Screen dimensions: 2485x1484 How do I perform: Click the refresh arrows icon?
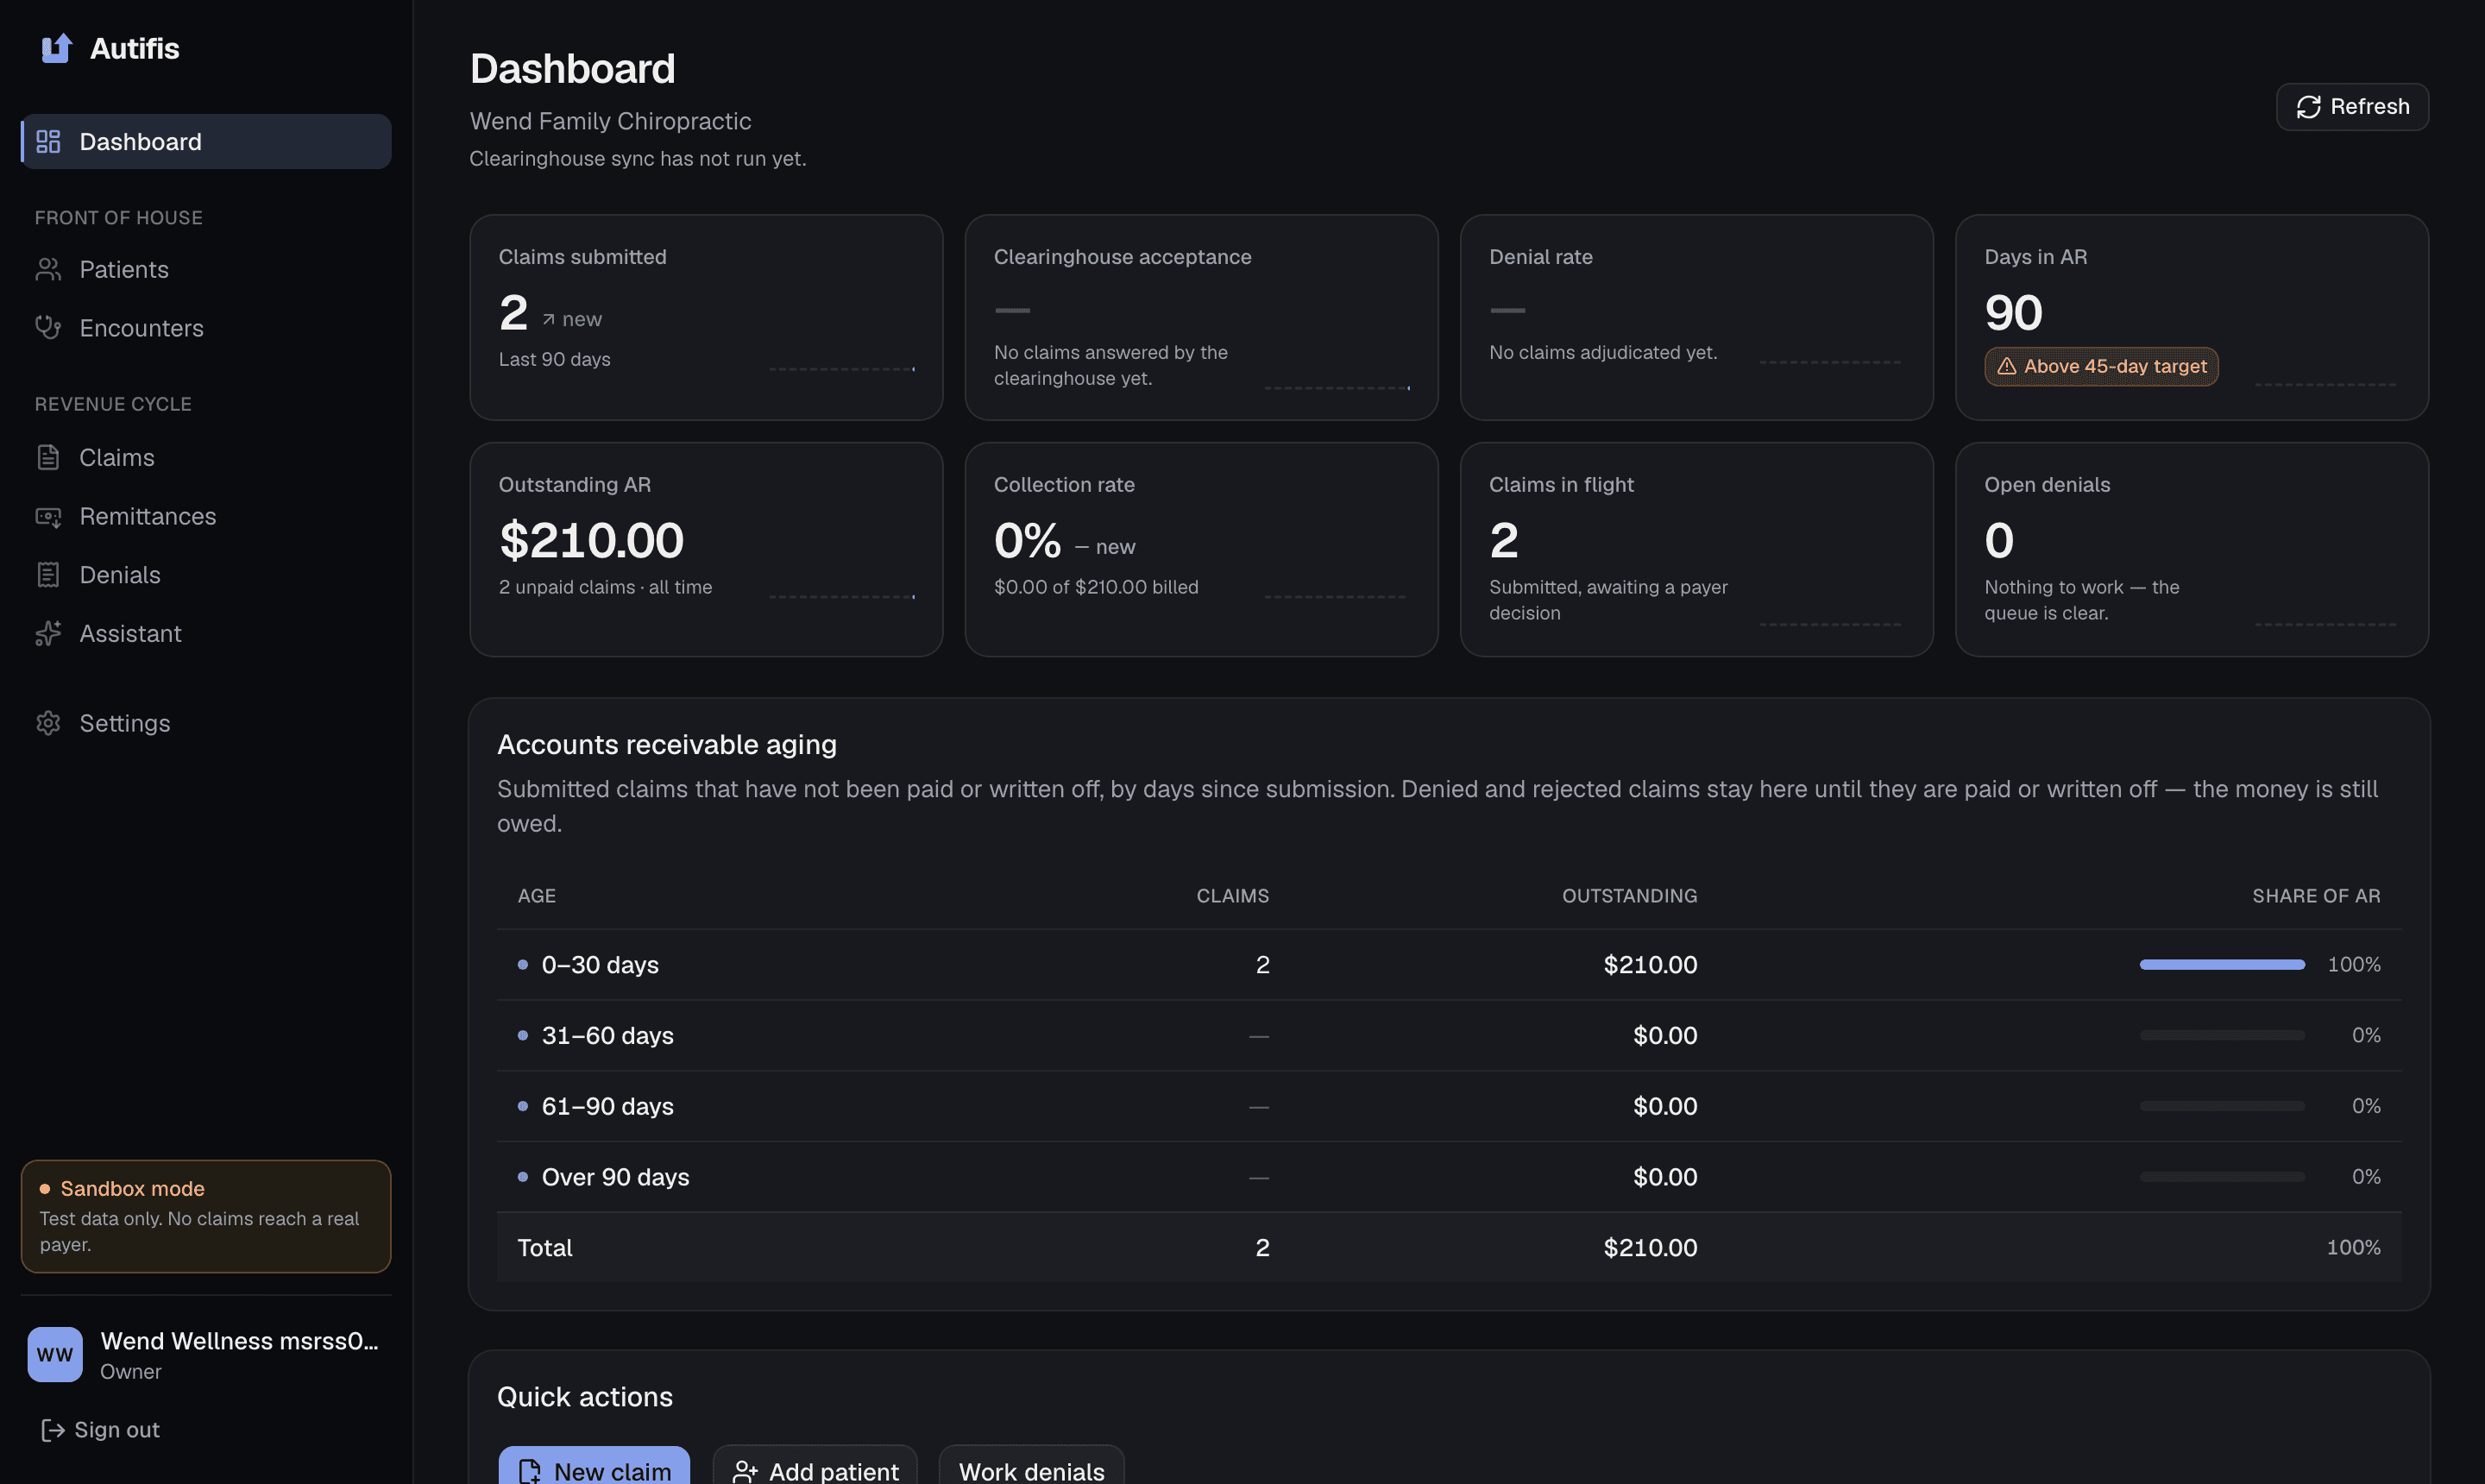click(2308, 107)
